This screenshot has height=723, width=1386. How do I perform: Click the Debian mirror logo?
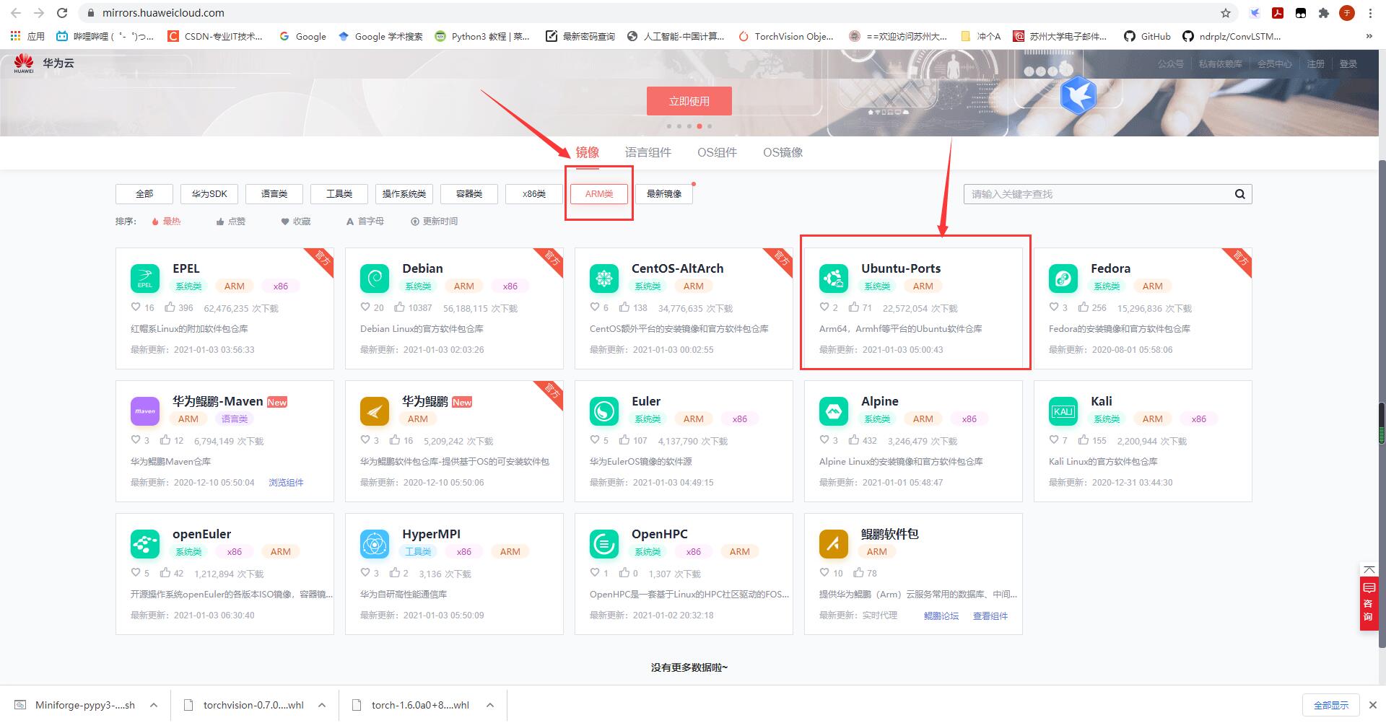click(x=375, y=278)
